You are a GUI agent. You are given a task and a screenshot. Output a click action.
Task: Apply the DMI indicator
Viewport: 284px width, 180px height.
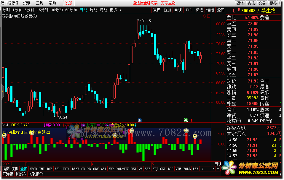pos(42,169)
